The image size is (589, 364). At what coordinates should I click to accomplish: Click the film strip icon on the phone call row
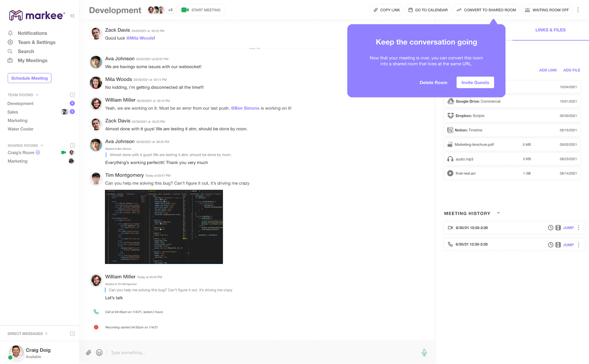click(x=558, y=245)
